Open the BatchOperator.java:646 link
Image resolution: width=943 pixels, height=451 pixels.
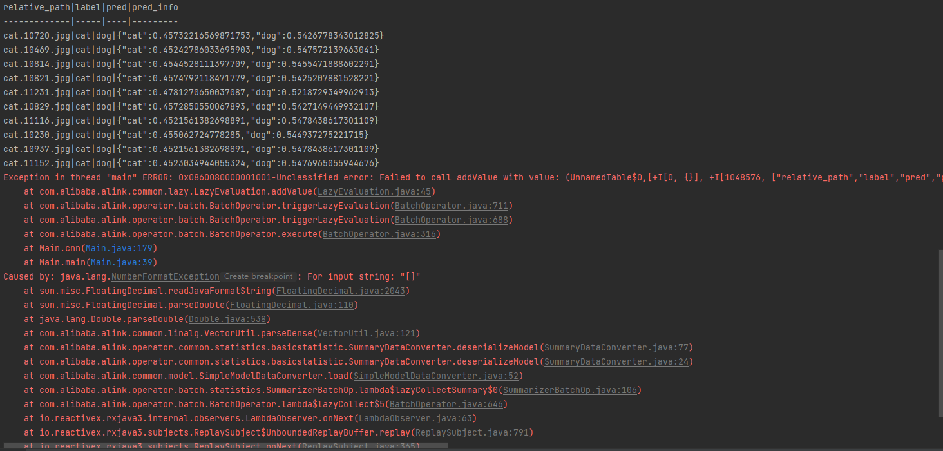pos(446,404)
